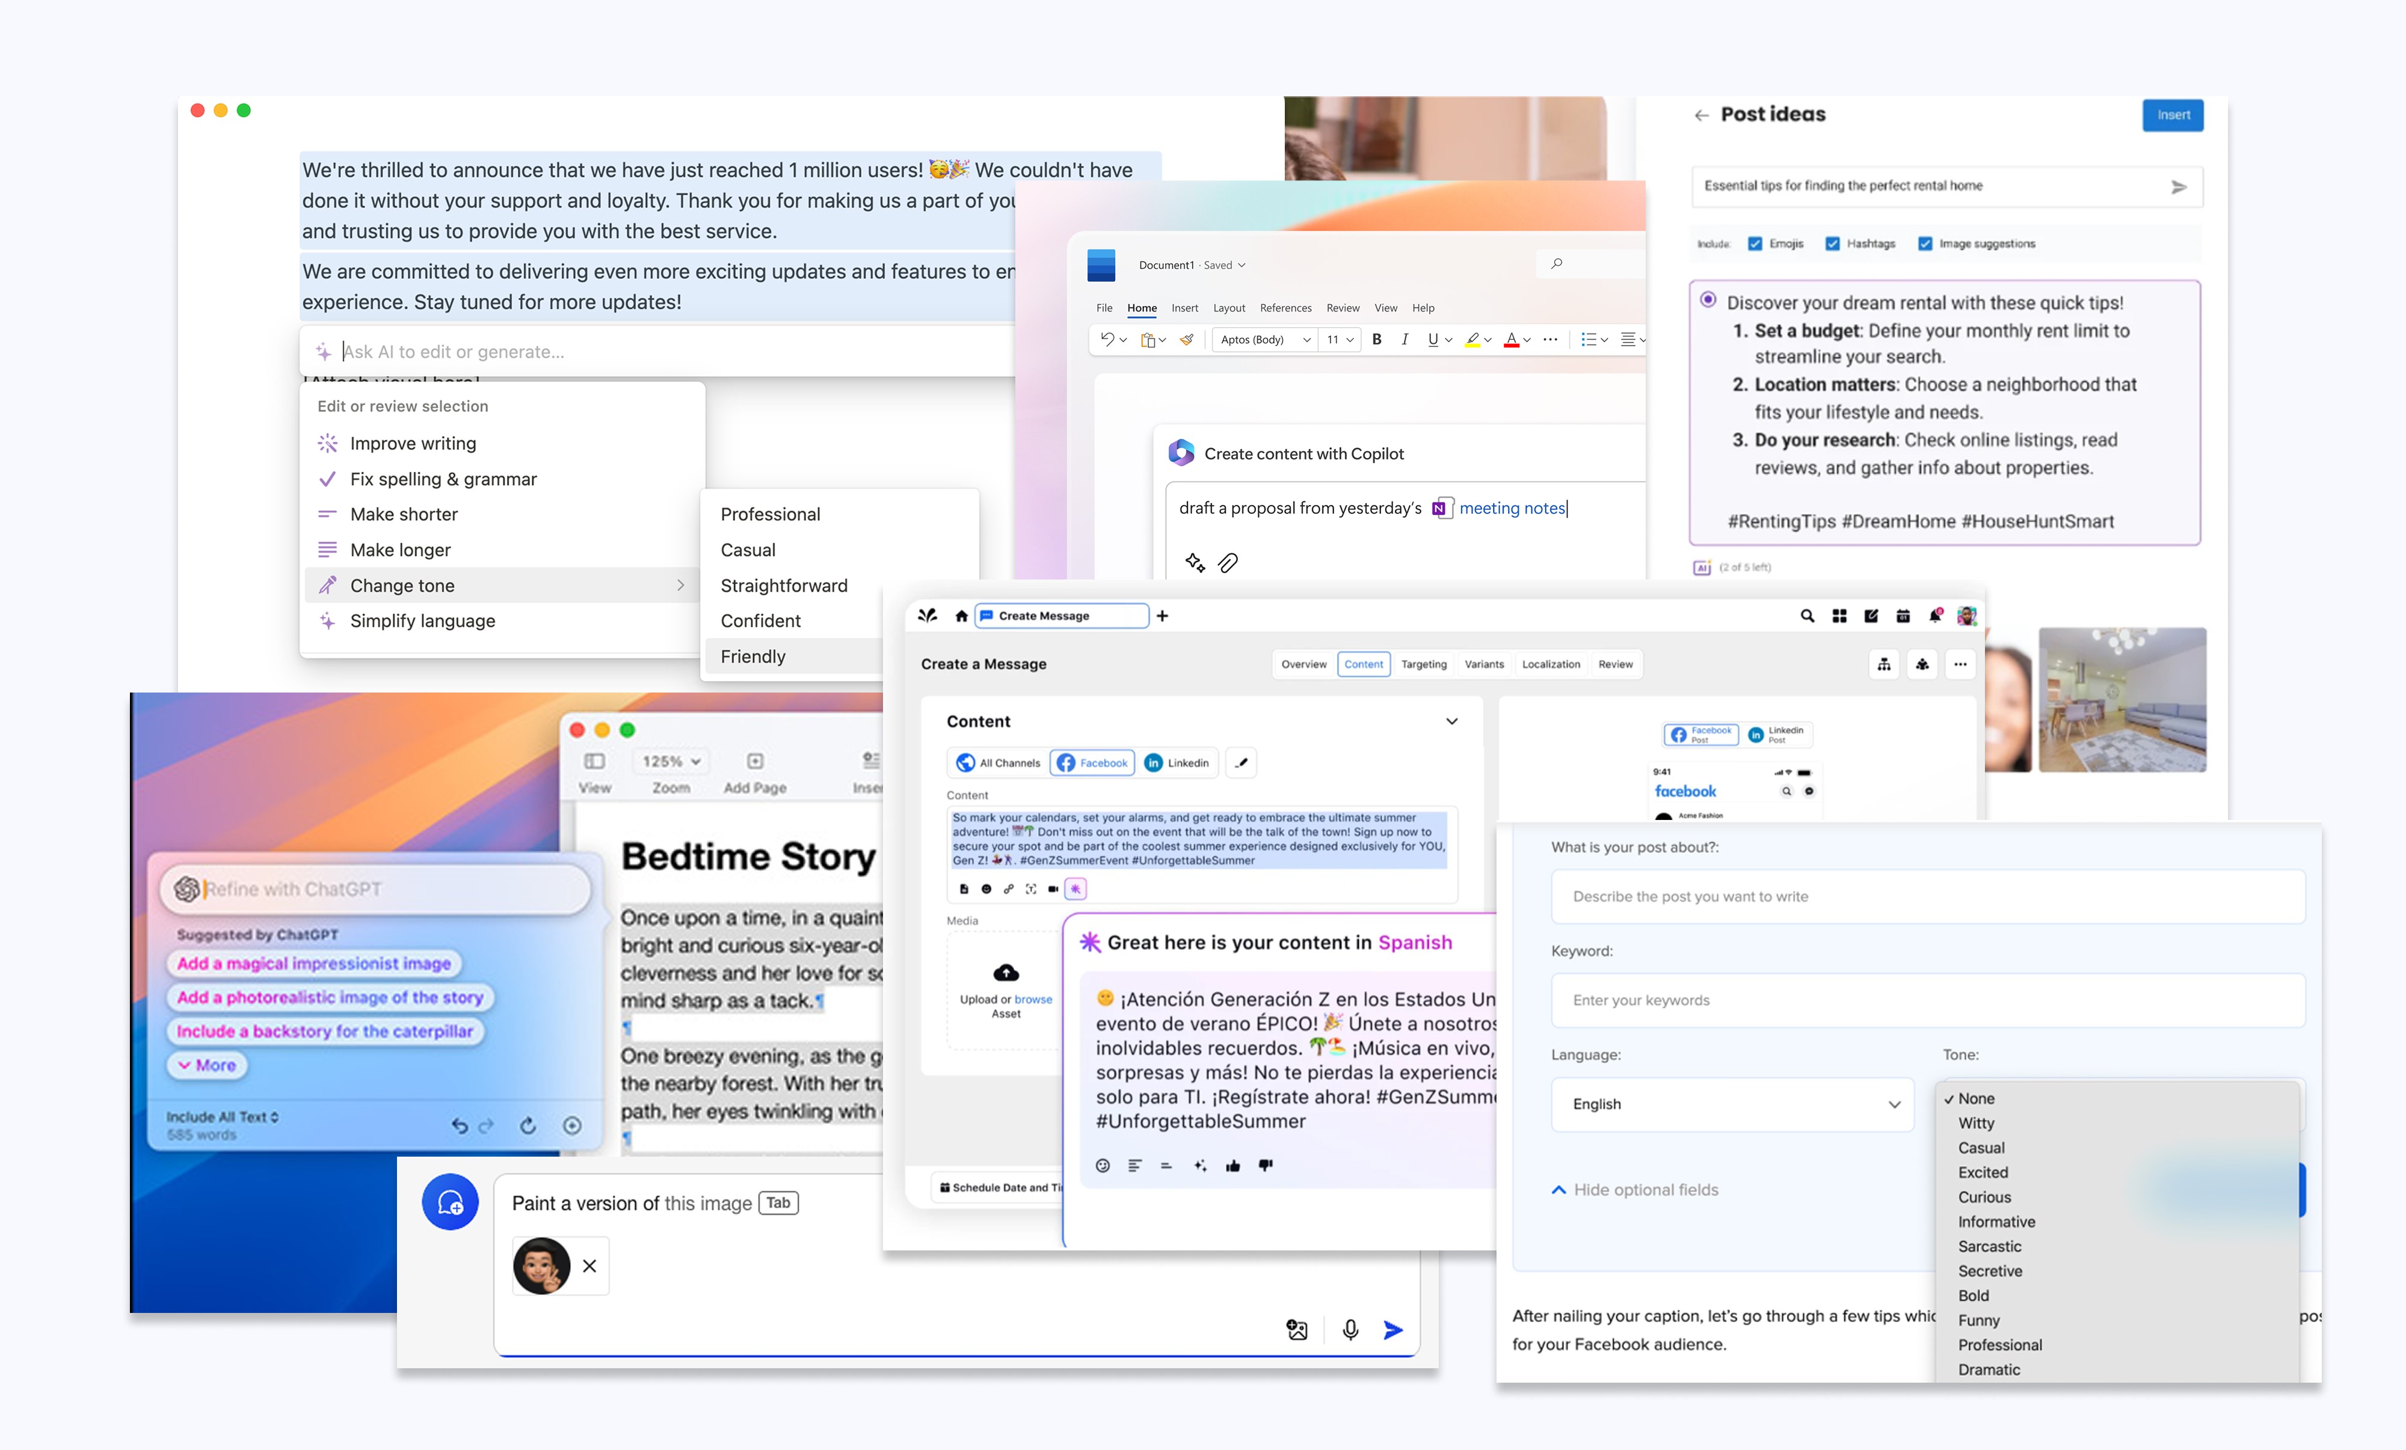Toggle the Hashtags checkbox
The width and height of the screenshot is (2406, 1450).
pyautogui.click(x=1832, y=244)
